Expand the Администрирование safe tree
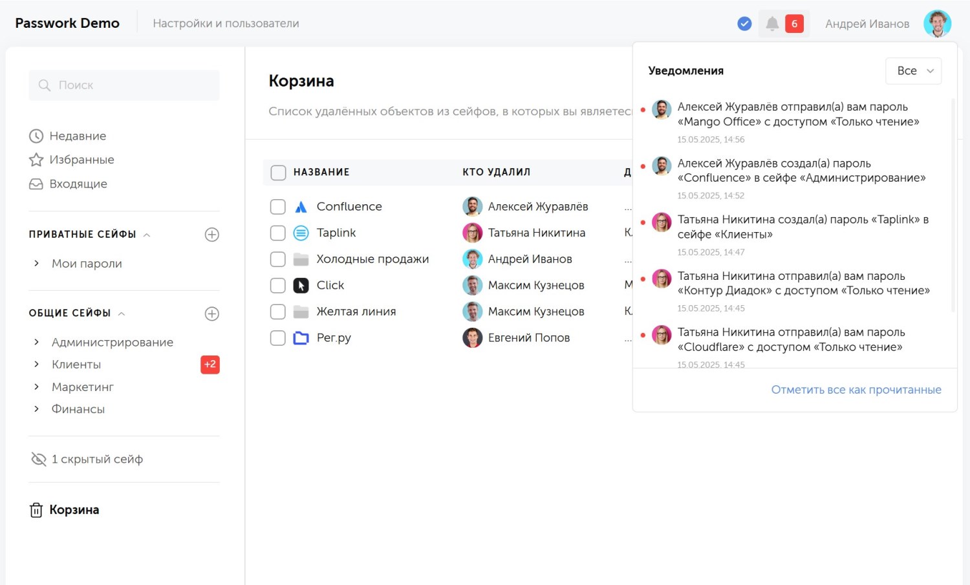This screenshot has height=585, width=970. pyautogui.click(x=37, y=342)
